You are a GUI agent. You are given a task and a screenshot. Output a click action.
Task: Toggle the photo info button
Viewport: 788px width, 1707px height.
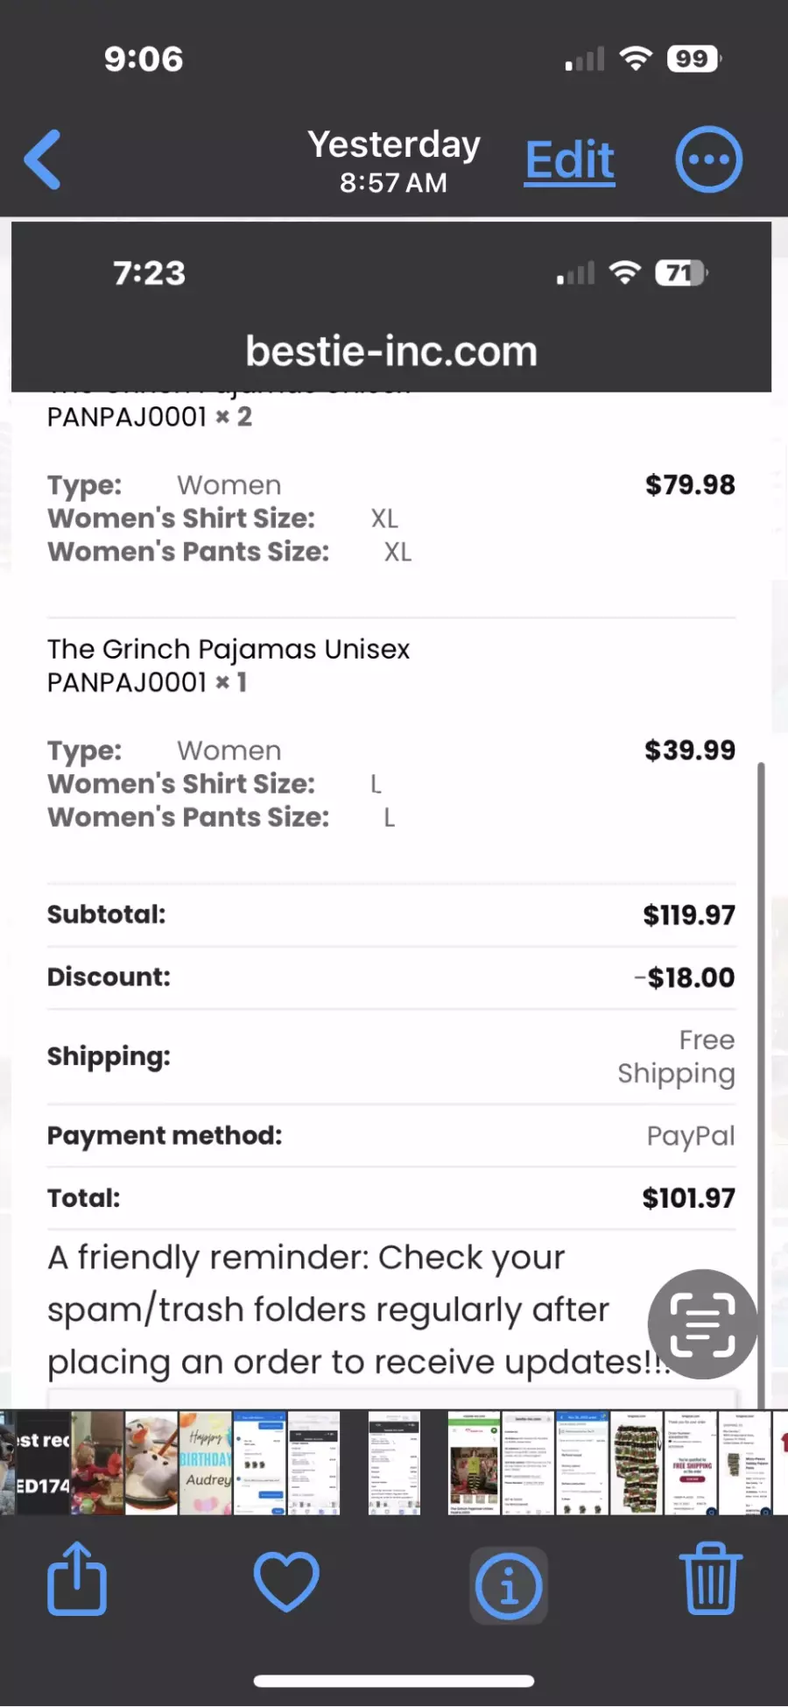[x=509, y=1584]
